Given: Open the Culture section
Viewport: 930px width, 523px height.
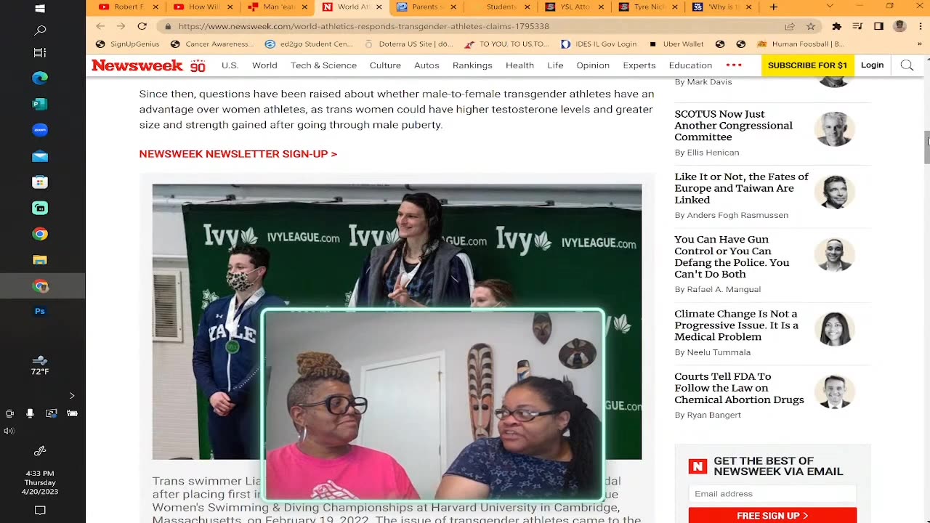Looking at the screenshot, I should [385, 65].
